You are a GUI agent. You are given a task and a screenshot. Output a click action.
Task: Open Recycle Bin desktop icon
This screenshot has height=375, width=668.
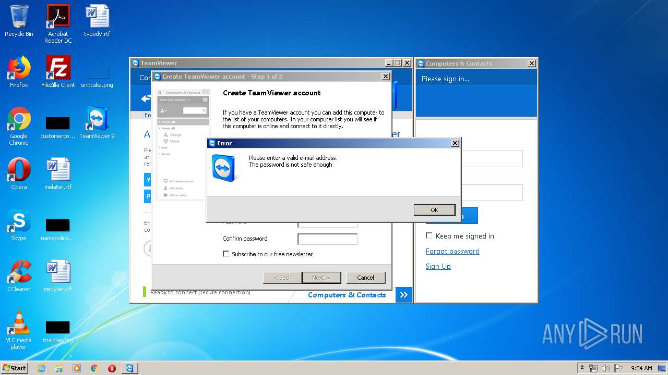click(19, 21)
